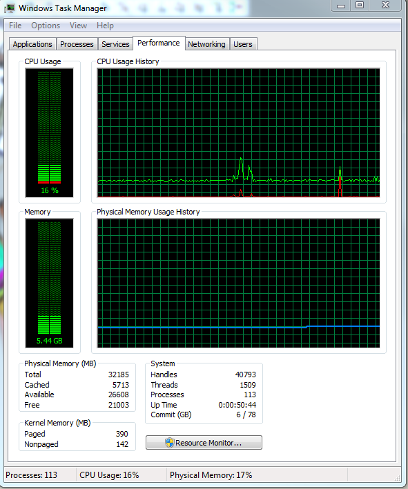Click the Physical Memory Usage History graph
Screen dimensions: 408x489
click(x=238, y=283)
